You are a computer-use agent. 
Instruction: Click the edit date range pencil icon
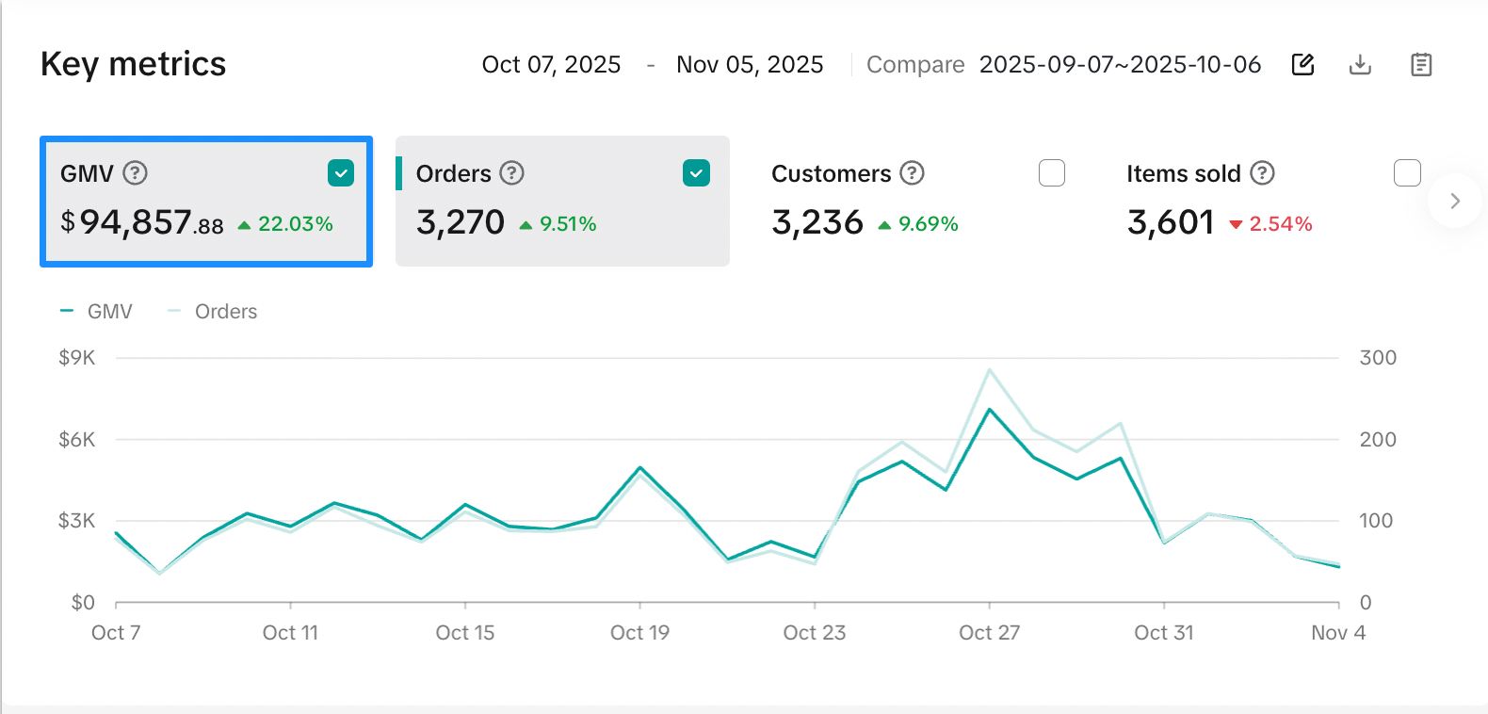tap(1302, 64)
